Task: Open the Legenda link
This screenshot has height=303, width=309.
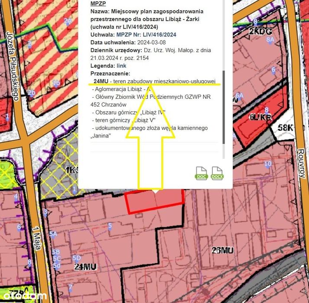Action: pyautogui.click(x=121, y=66)
